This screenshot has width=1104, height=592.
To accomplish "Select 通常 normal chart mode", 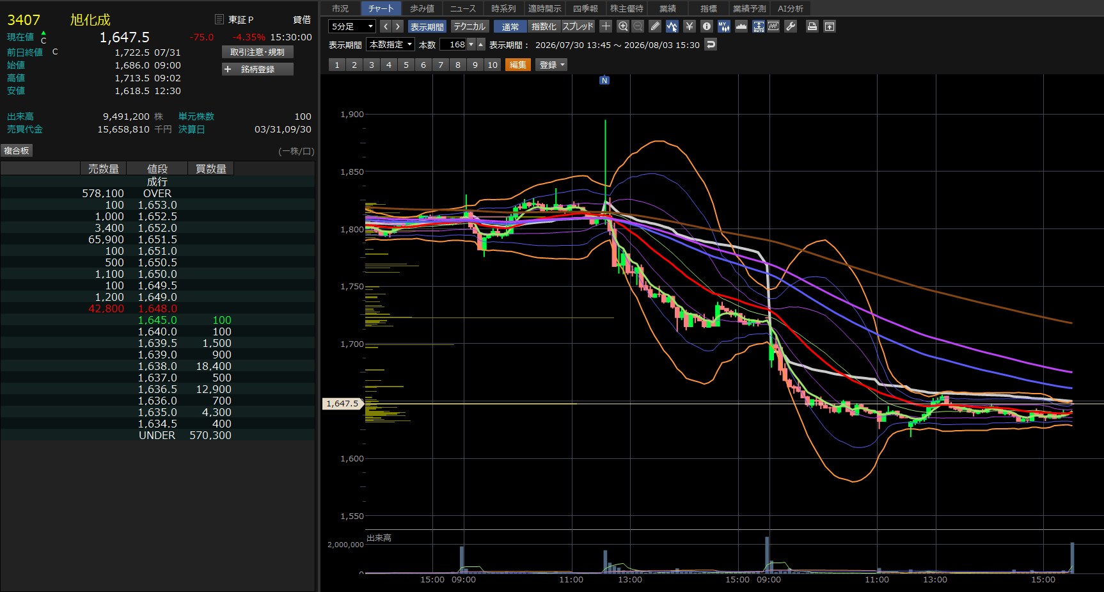I will pos(510,26).
